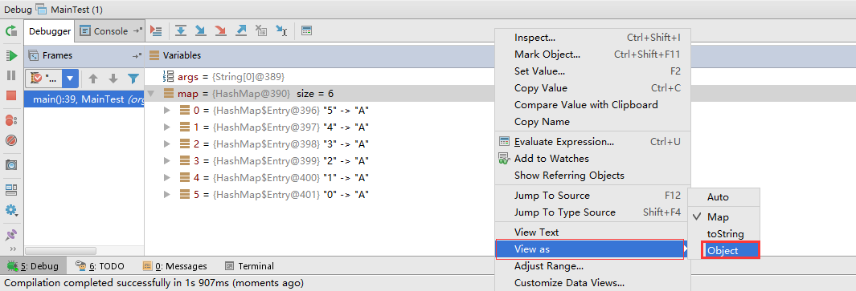
Task: Resume program with green play icon
Action: 11,55
